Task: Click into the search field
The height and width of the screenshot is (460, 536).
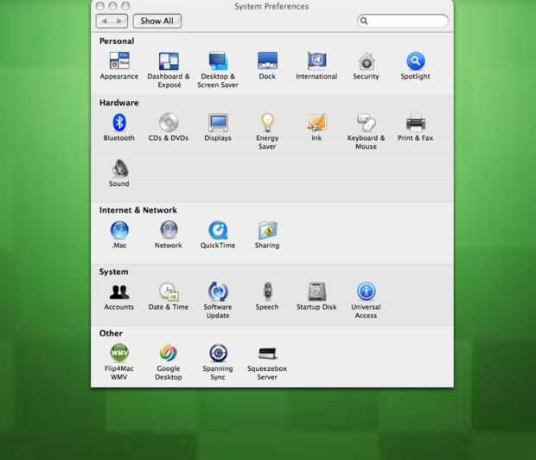Action: [403, 21]
